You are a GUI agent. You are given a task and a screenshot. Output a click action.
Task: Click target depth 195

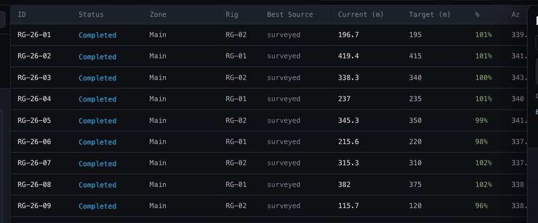[415, 35]
